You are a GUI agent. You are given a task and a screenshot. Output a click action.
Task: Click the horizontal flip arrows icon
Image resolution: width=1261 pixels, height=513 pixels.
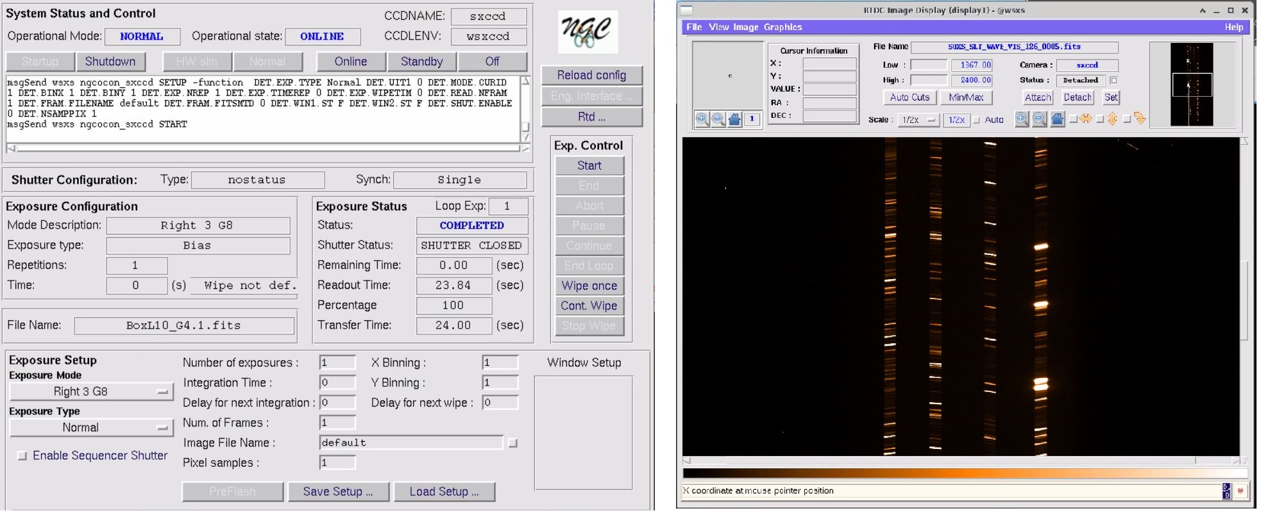[x=1086, y=119]
